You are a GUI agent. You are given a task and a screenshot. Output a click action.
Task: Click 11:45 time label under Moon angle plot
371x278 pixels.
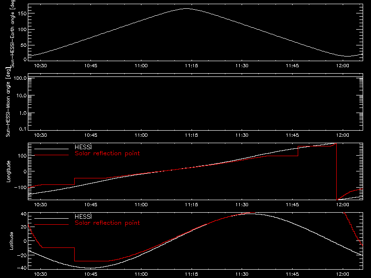pyautogui.click(x=292, y=135)
